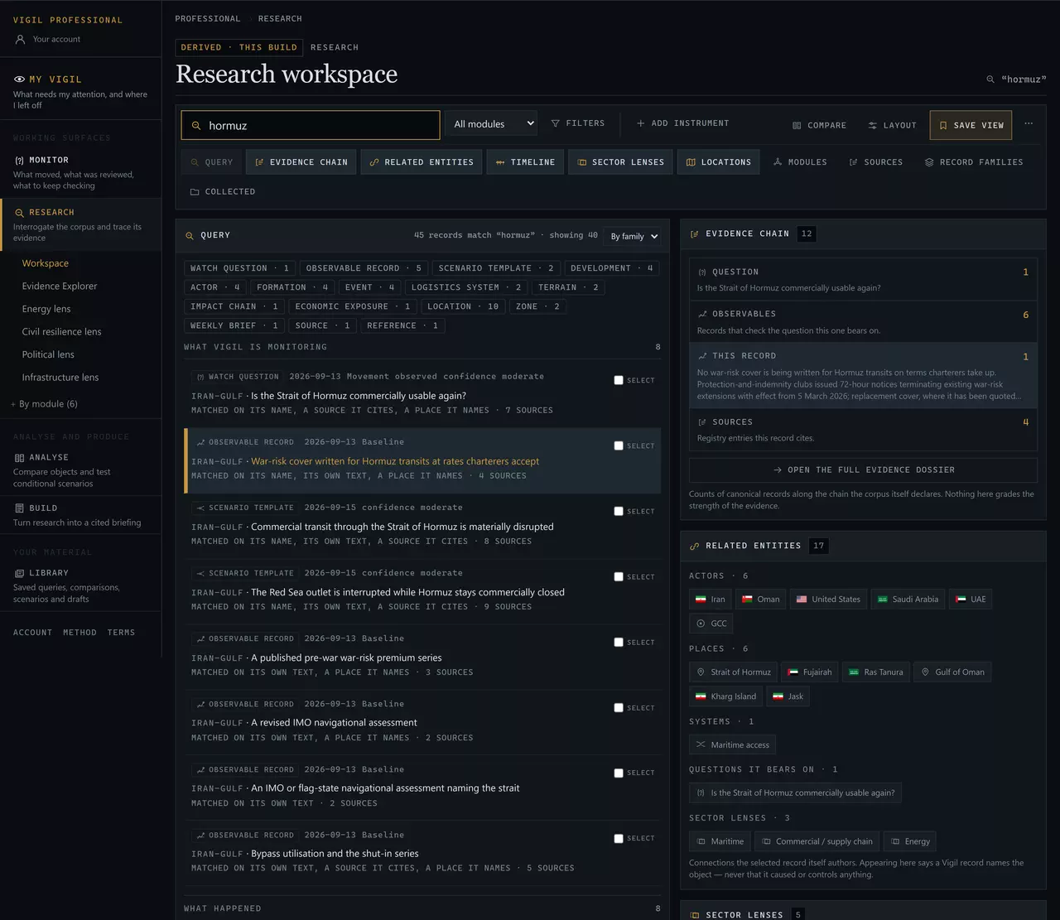Open the All modules dropdown
This screenshot has height=920, width=1060.
pos(491,124)
